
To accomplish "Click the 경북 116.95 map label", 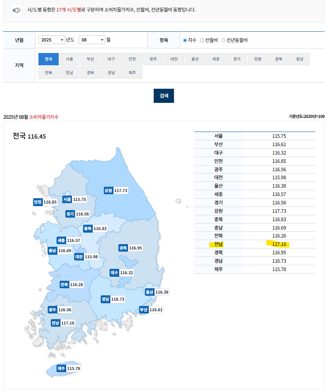I will [131, 248].
